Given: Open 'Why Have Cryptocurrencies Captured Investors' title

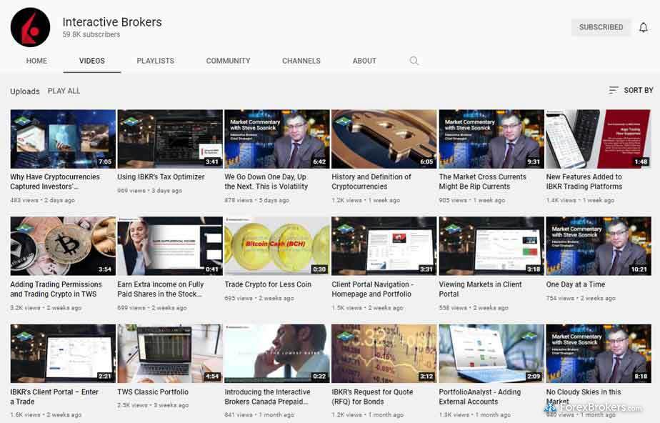Looking at the screenshot, I should [x=55, y=181].
